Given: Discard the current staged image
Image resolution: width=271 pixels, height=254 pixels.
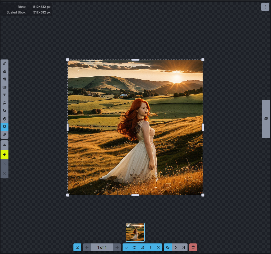Looking at the screenshot, I should pos(158,247).
